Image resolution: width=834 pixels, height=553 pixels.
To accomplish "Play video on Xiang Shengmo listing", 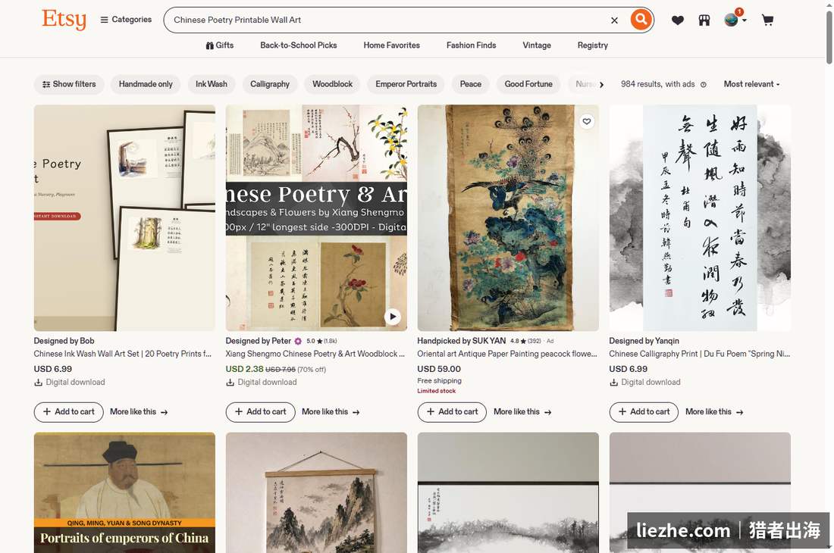I will (393, 317).
